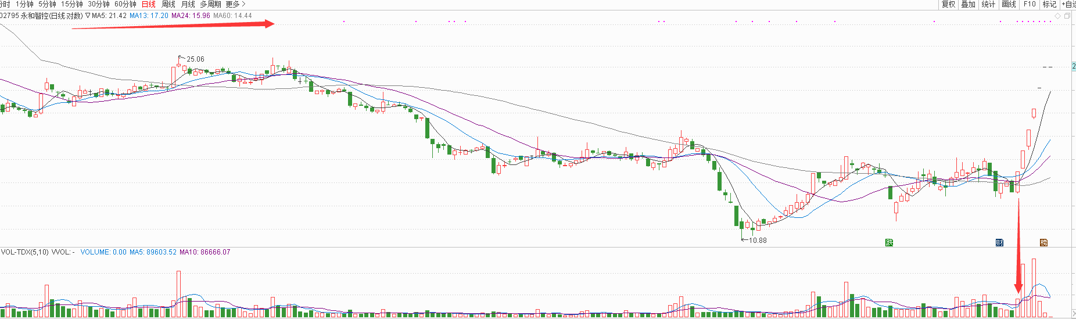This screenshot has height=319, width=1076.
Task: Click the brown 榜 ranking marker icon
Action: pos(1043,242)
